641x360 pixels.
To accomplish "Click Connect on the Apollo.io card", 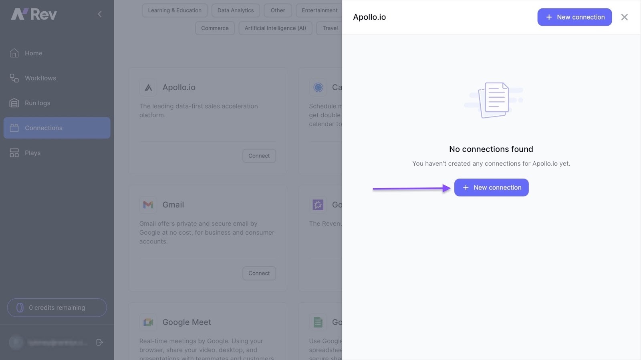I will [x=259, y=156].
